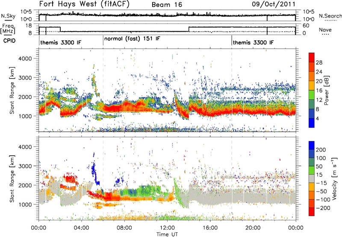The height and width of the screenshot is (237, 342).
Task: Click the date '09/Oct/2011'
Action: [274, 4]
